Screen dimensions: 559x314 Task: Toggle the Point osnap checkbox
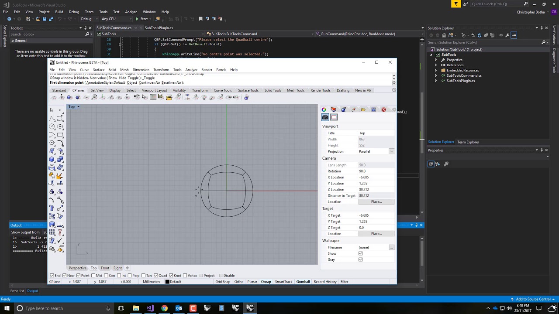(79, 276)
